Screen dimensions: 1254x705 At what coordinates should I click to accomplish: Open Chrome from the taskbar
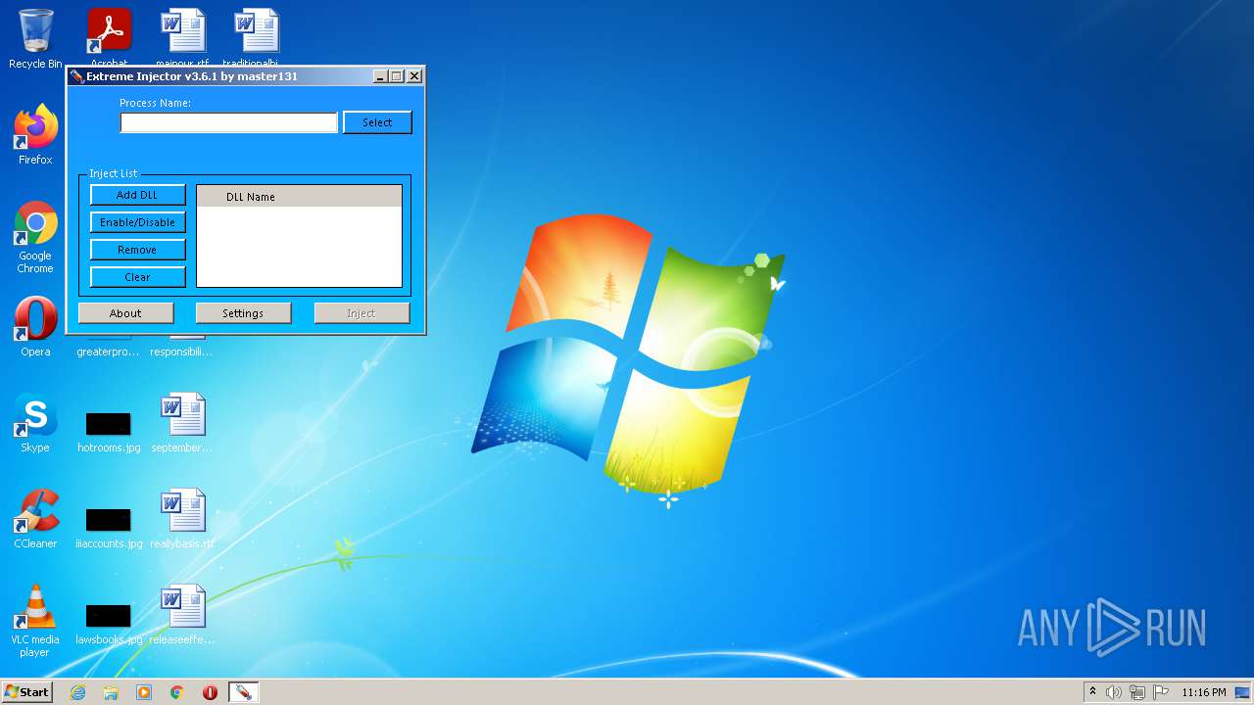[x=177, y=692]
